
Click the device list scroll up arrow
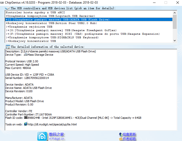pyautogui.click(x=175, y=13)
